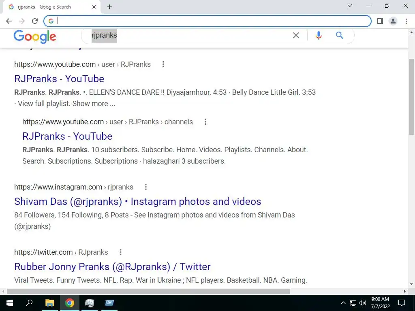The image size is (415, 311).
Task: Click the horizontal scroll right arrow
Action: [x=405, y=292]
